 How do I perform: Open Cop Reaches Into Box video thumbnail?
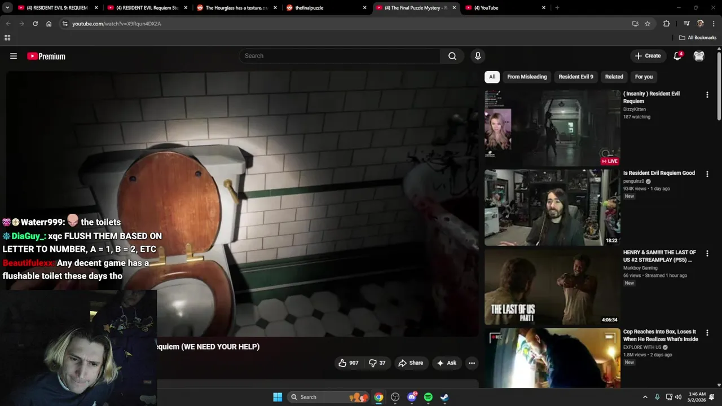click(552, 358)
